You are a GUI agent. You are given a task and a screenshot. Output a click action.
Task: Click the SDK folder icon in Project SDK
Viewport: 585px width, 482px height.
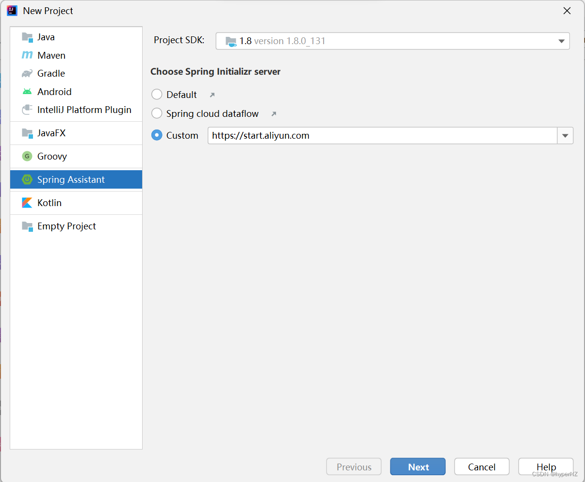(x=231, y=41)
